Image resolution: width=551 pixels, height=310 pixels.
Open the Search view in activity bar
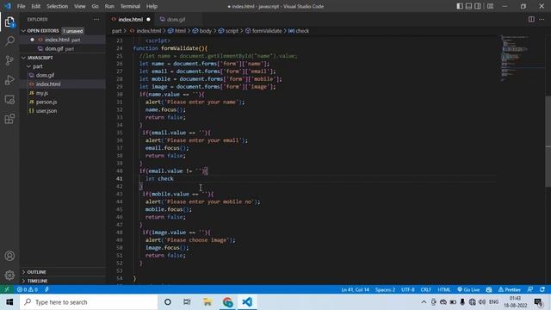click(x=9, y=41)
